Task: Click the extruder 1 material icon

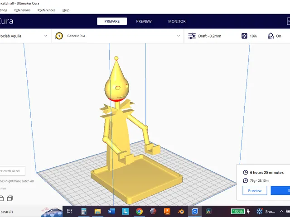Action: pyautogui.click(x=59, y=36)
